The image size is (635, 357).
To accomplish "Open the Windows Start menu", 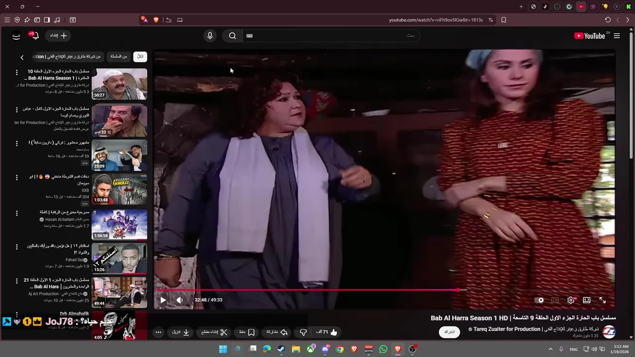I will coord(223,349).
